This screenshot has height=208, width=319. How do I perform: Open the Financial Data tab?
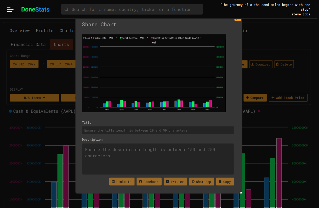click(x=28, y=44)
